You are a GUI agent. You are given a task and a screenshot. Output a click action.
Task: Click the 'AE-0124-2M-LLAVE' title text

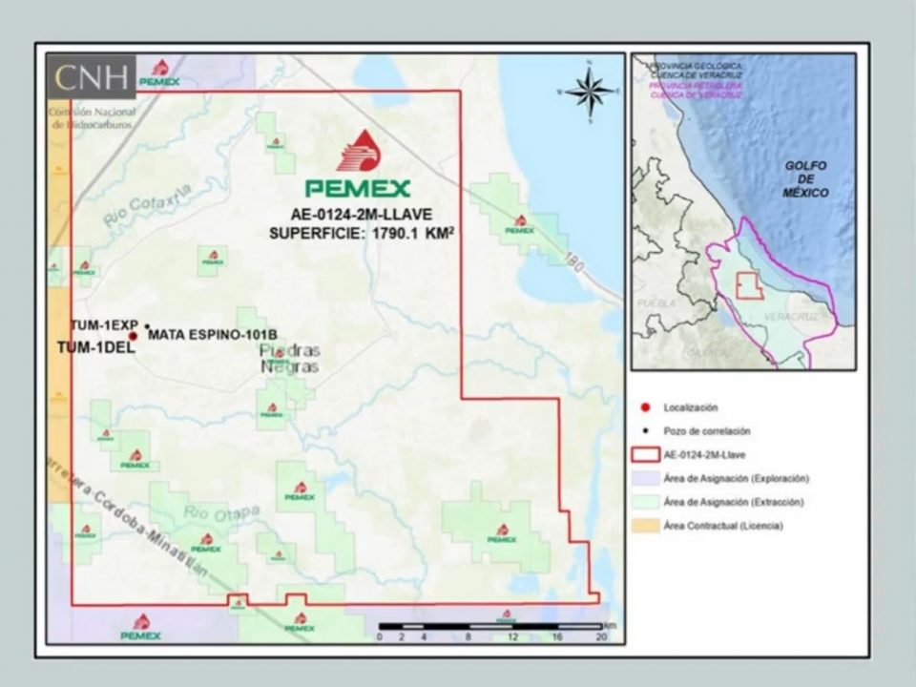coord(362,215)
